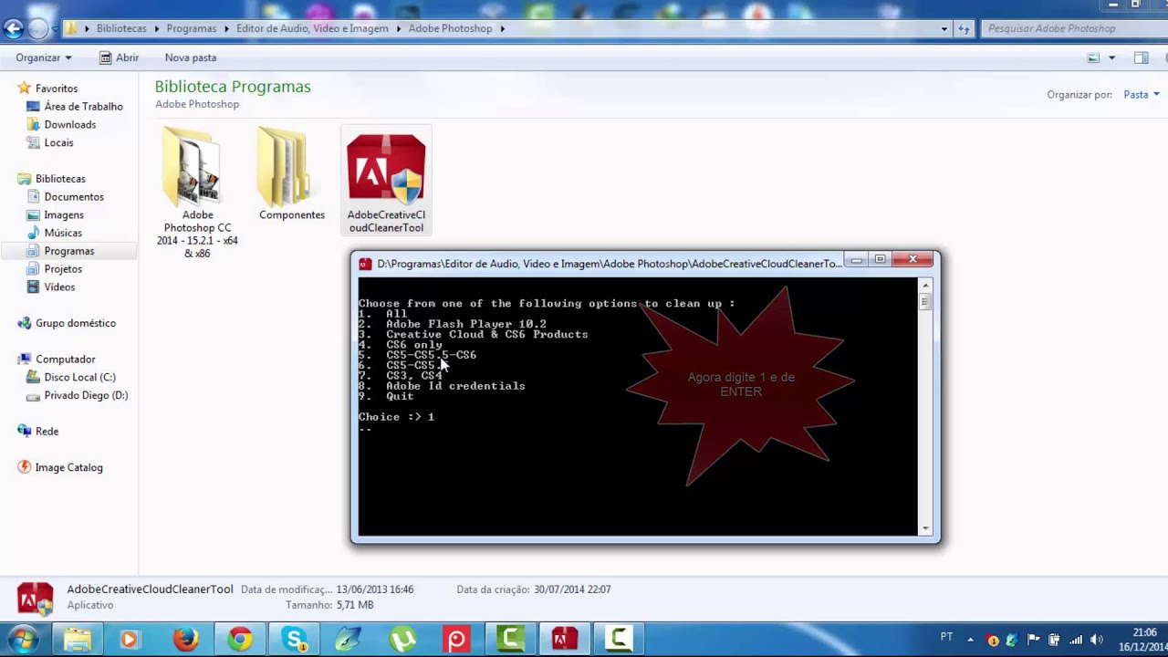This screenshot has width=1168, height=657.
Task: Select Favoritos in the navigation pane
Action: pyautogui.click(x=56, y=89)
